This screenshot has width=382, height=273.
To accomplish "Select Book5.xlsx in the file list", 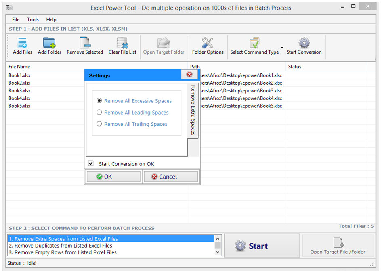I will [19, 106].
